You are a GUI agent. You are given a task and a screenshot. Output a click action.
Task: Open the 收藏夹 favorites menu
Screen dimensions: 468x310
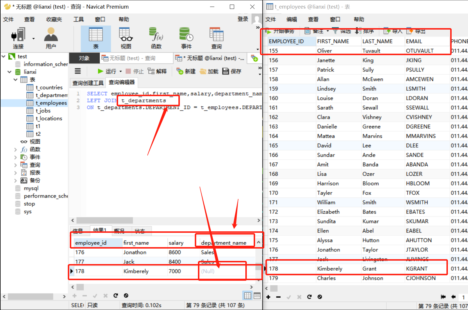point(54,19)
